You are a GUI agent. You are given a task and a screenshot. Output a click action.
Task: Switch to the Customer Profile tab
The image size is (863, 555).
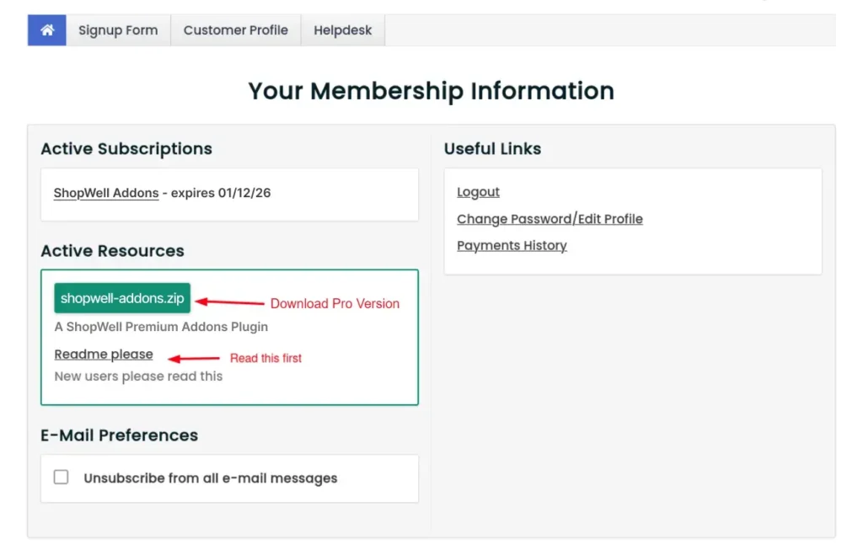(x=235, y=30)
